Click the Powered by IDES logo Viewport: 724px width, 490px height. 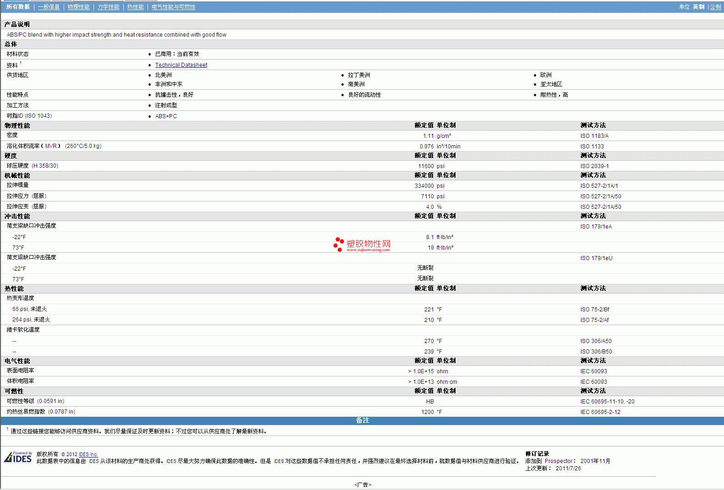18,457
